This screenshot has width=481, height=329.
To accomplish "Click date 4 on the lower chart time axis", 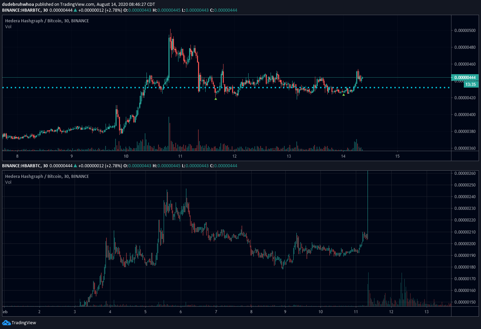I will click(x=110, y=312).
